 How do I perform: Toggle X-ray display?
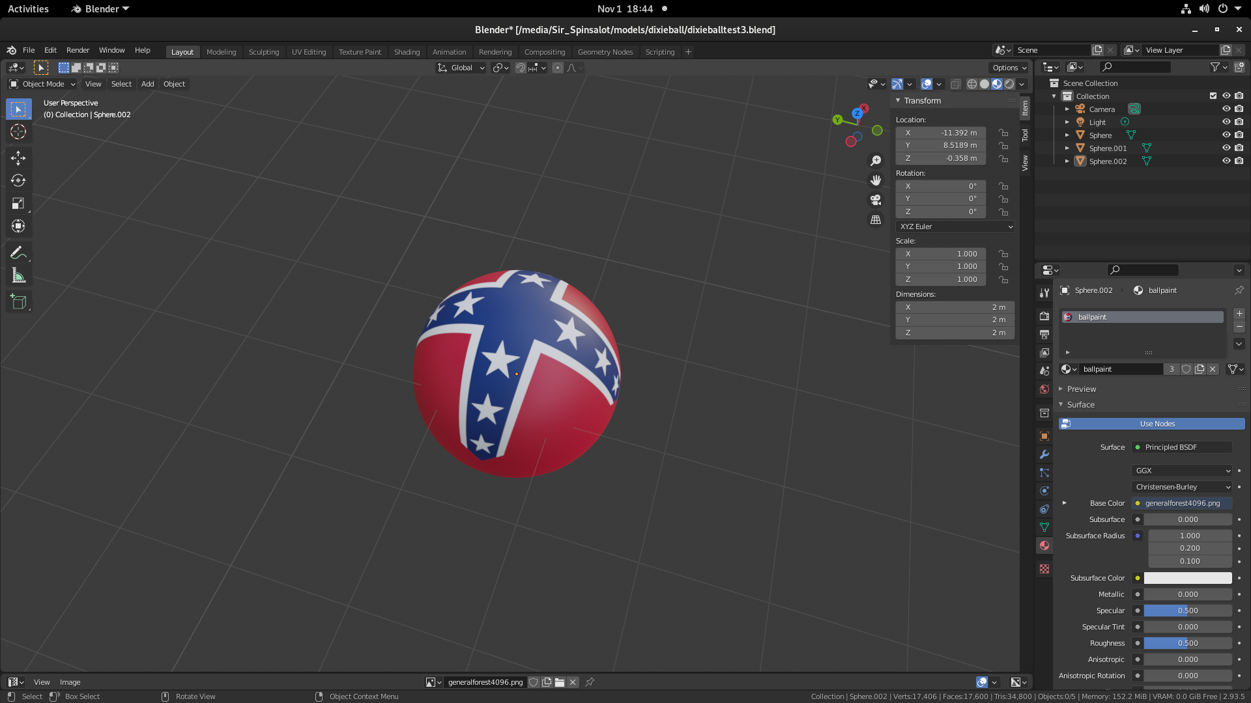tap(956, 84)
